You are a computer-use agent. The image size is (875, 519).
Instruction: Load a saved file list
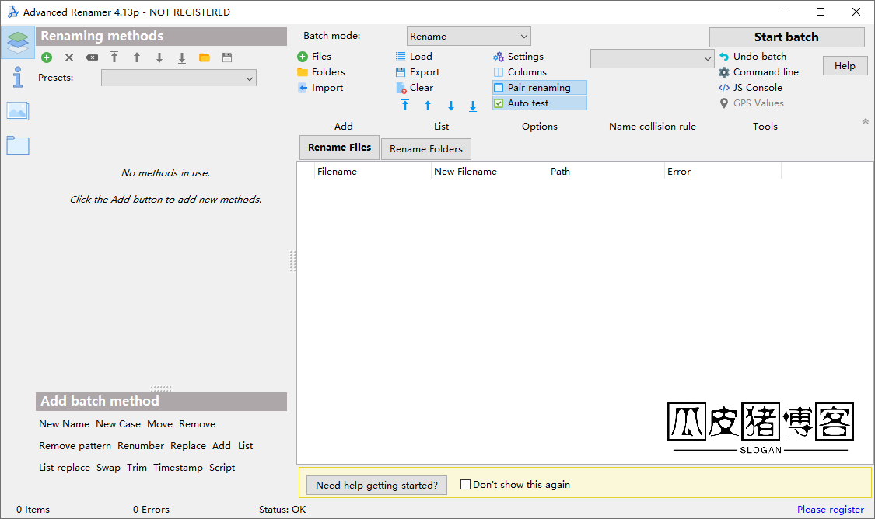click(414, 56)
